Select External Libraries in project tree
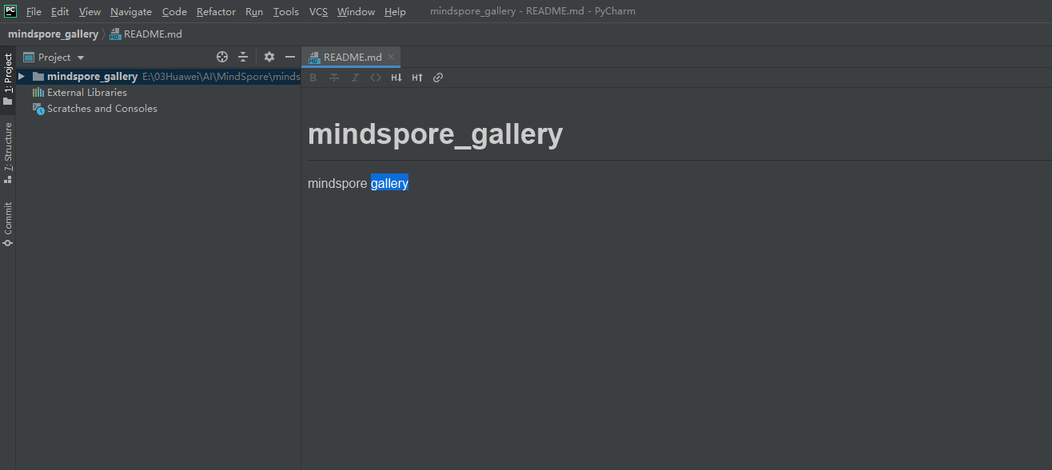This screenshot has width=1052, height=470. click(x=87, y=93)
